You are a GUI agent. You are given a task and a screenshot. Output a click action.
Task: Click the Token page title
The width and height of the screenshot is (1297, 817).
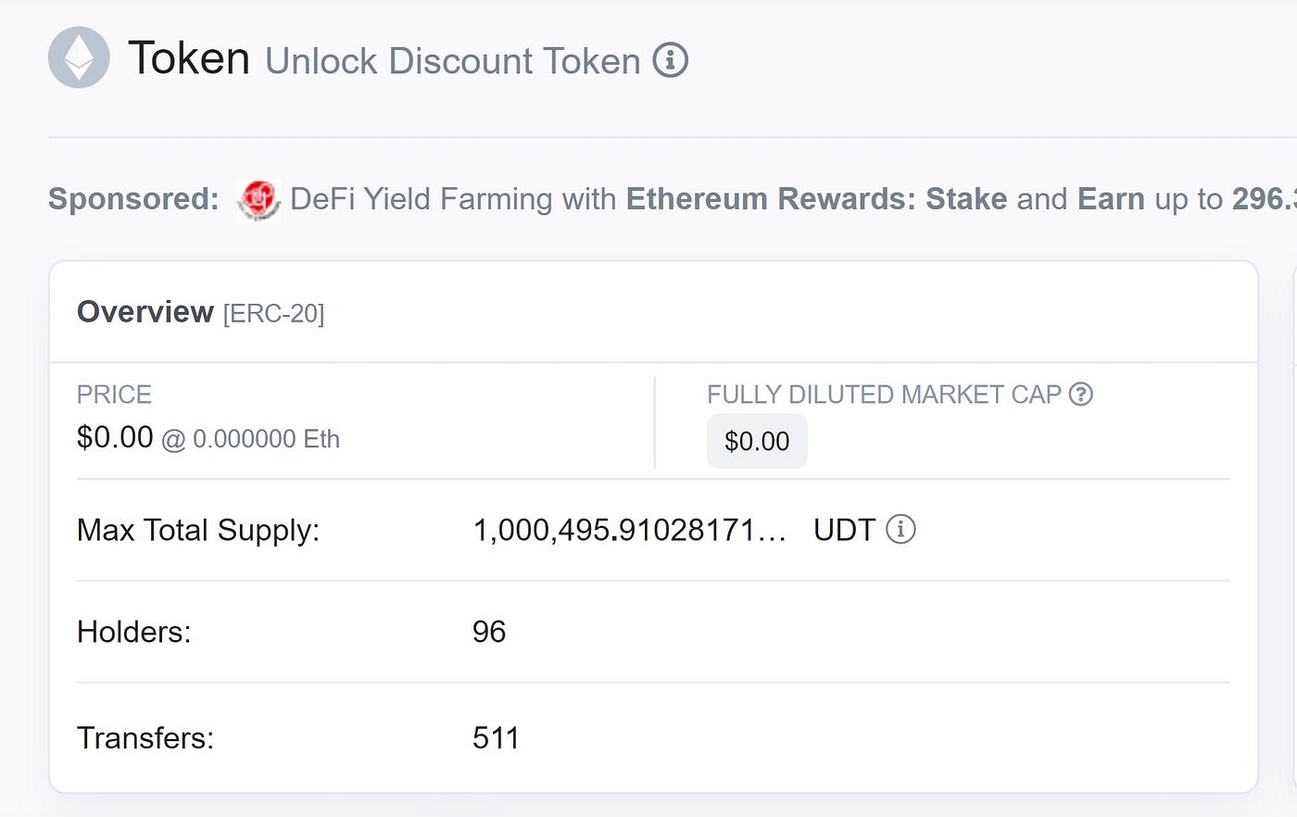pos(189,57)
